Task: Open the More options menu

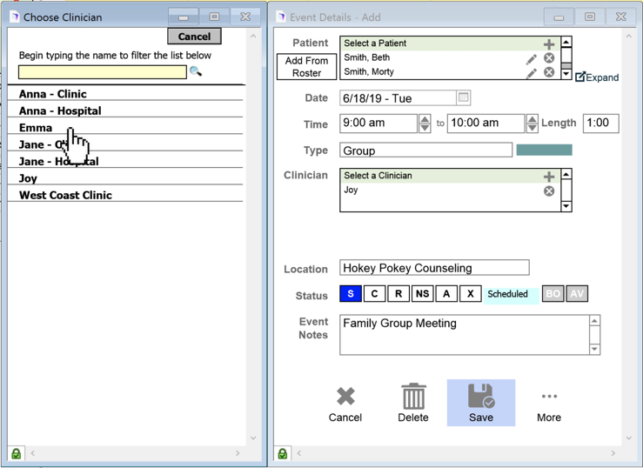Action: point(549,398)
